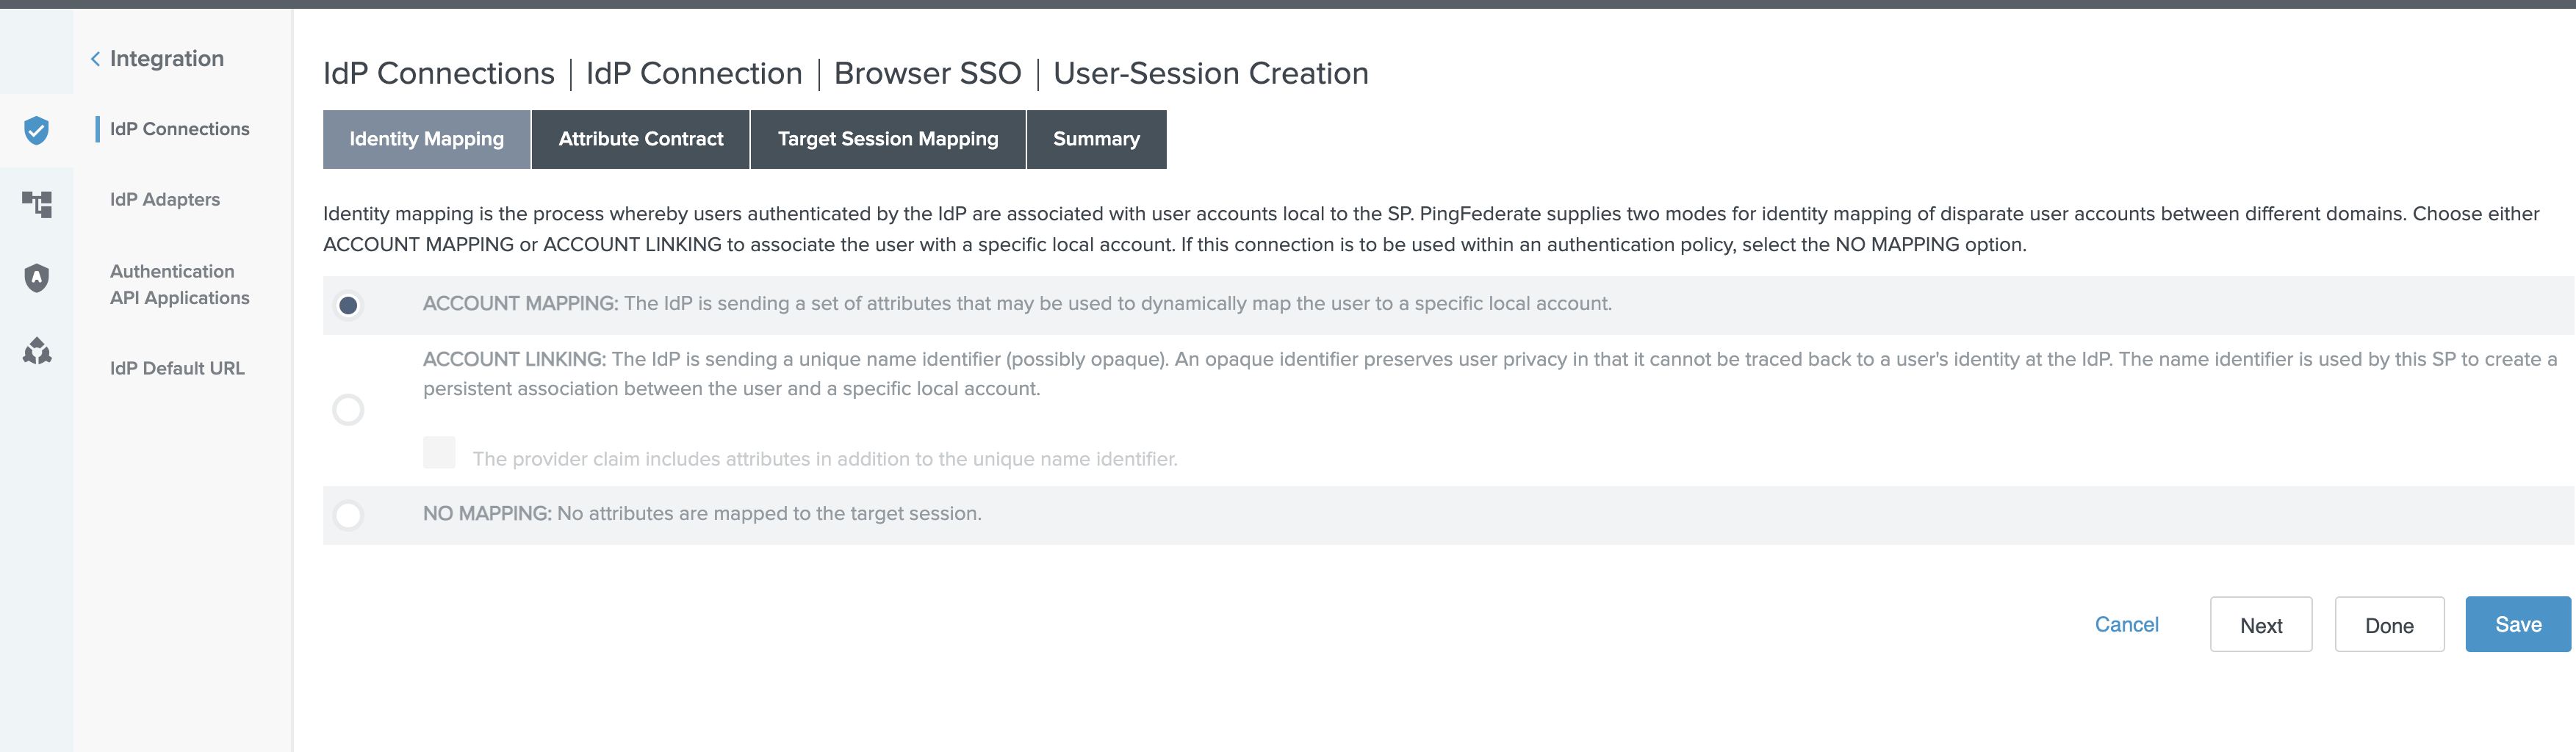This screenshot has width=2576, height=752.
Task: Switch to the Attribute Contract tab
Action: pyautogui.click(x=640, y=139)
